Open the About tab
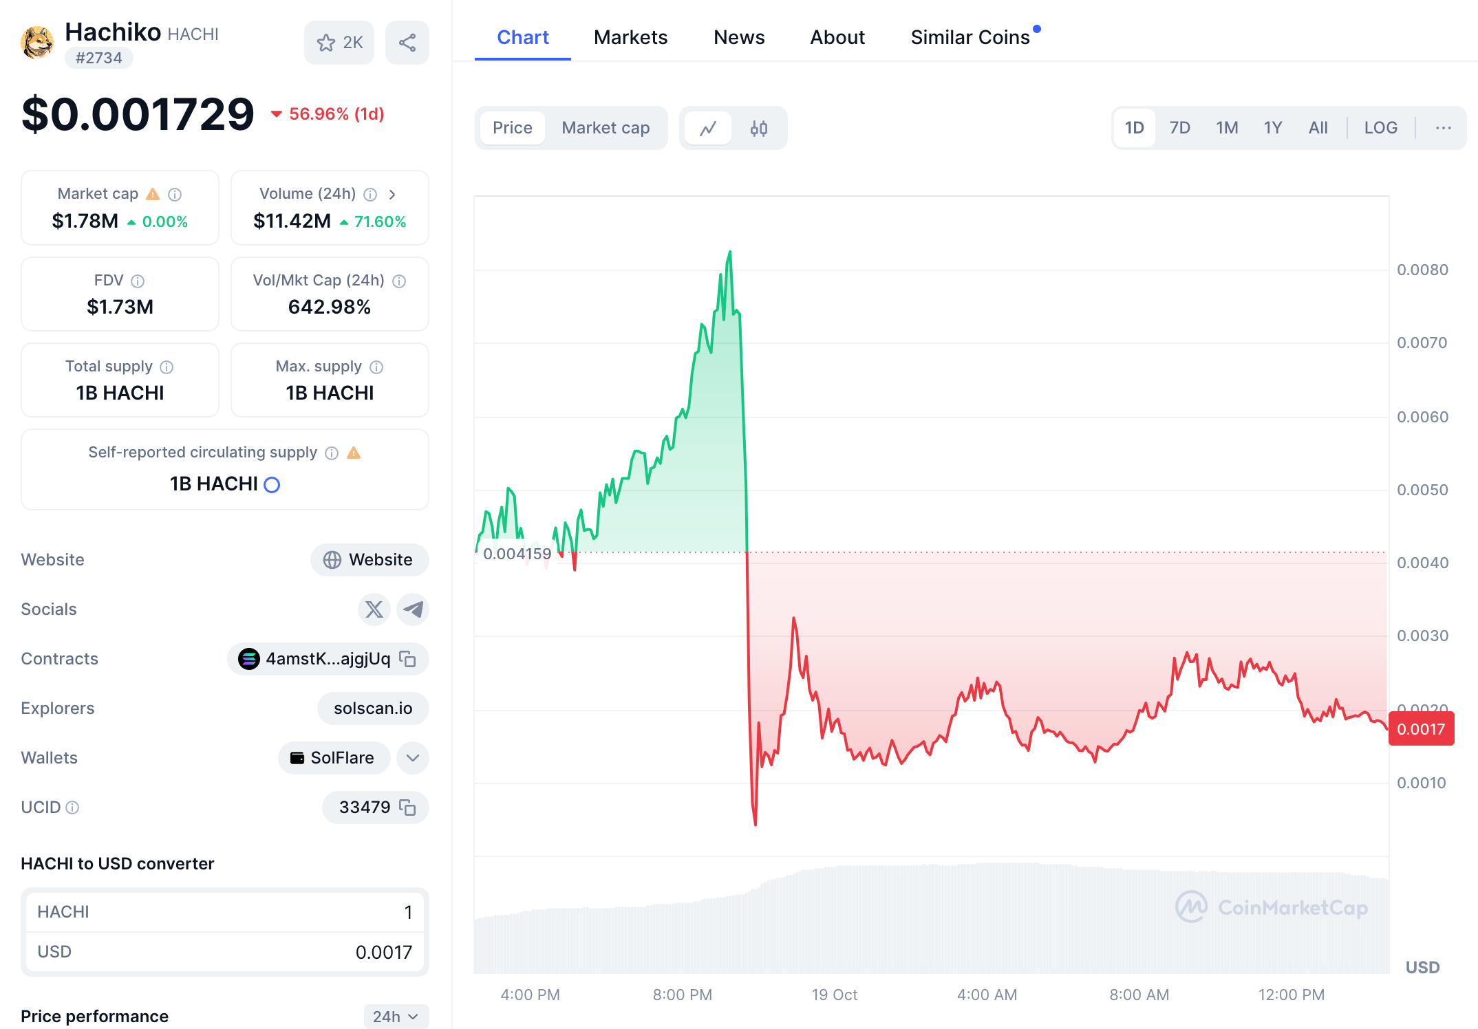Viewport: 1478px width, 1029px height. (x=837, y=37)
